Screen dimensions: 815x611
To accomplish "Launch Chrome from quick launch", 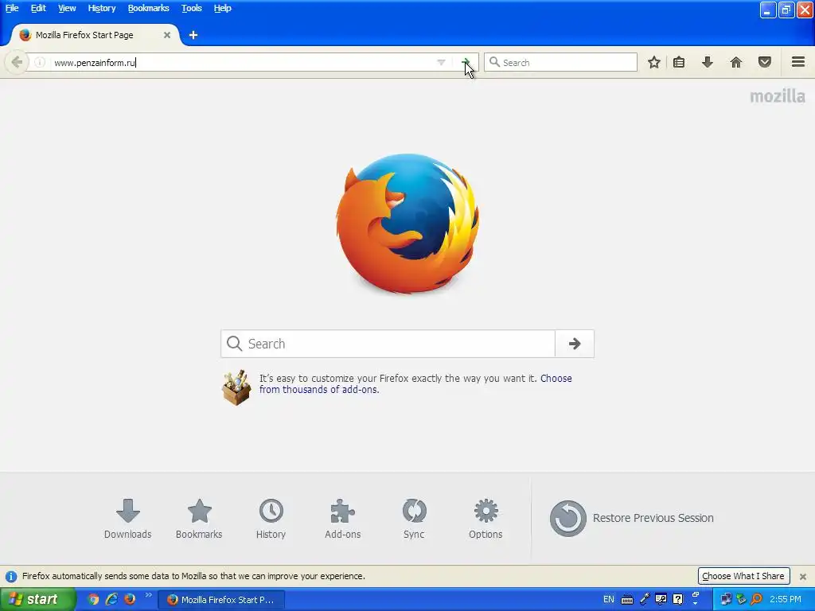I will [93, 599].
